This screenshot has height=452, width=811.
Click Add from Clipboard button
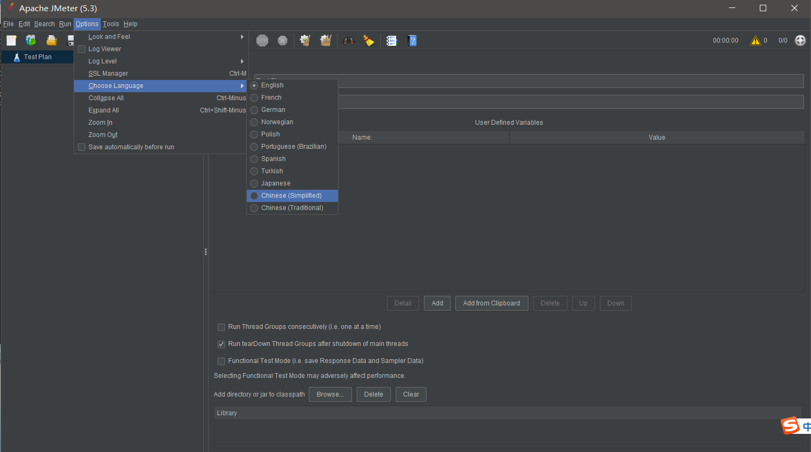(492, 303)
